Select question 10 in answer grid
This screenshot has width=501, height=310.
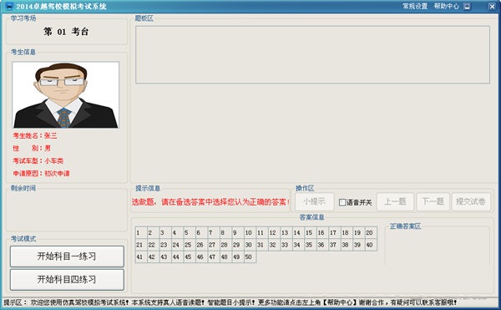click(x=250, y=232)
